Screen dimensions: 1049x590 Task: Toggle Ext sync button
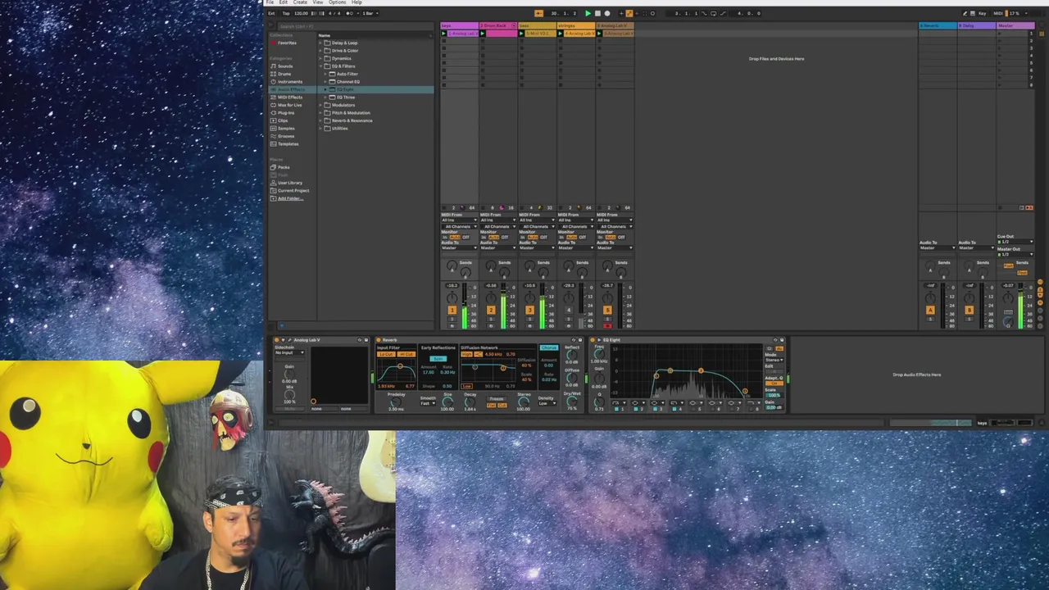[271, 13]
